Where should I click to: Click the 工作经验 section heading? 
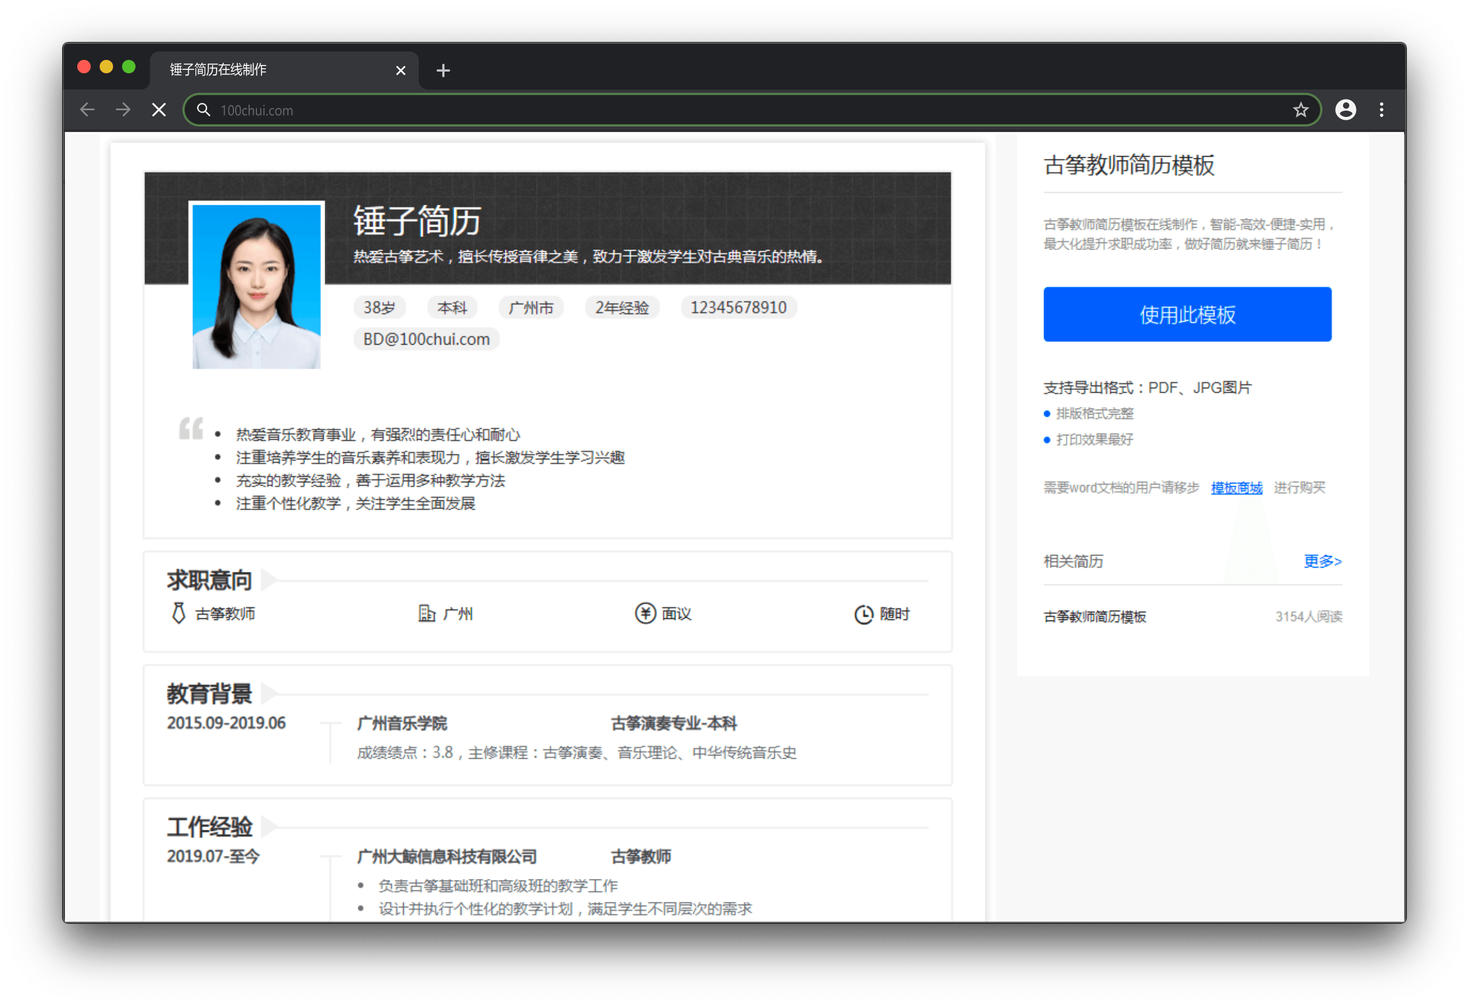point(209,826)
